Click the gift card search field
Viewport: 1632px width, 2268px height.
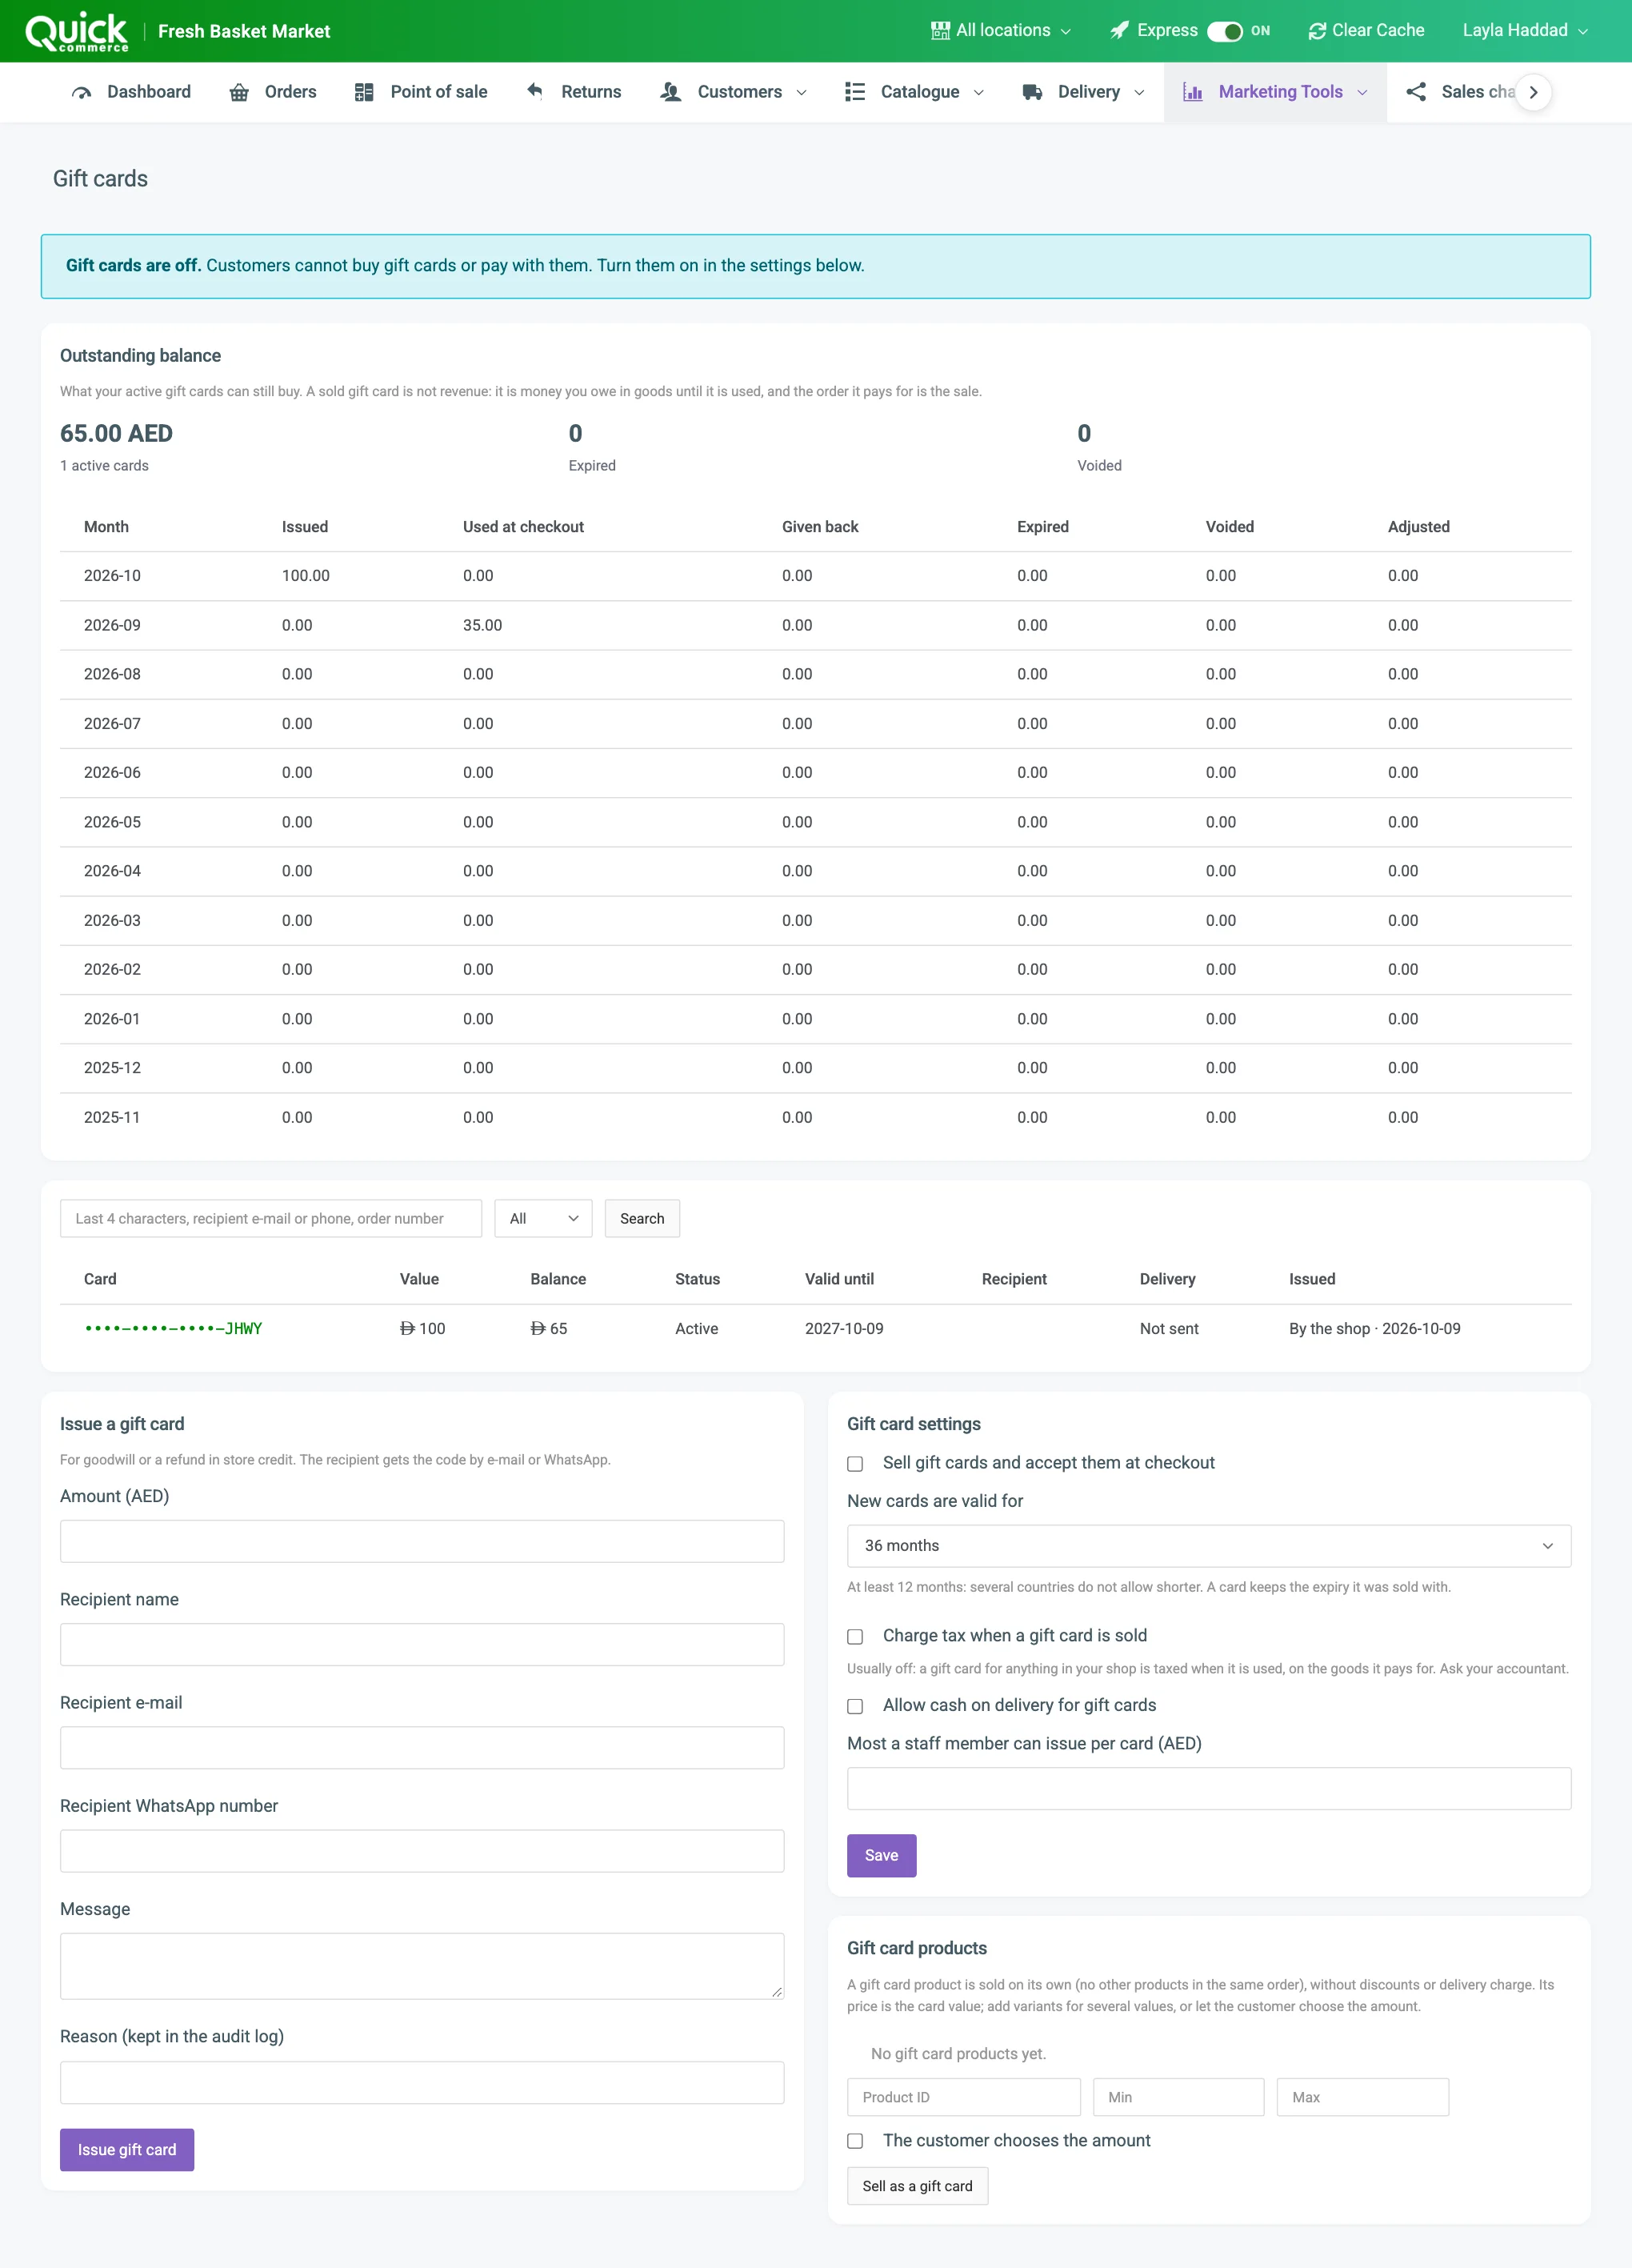click(x=271, y=1218)
